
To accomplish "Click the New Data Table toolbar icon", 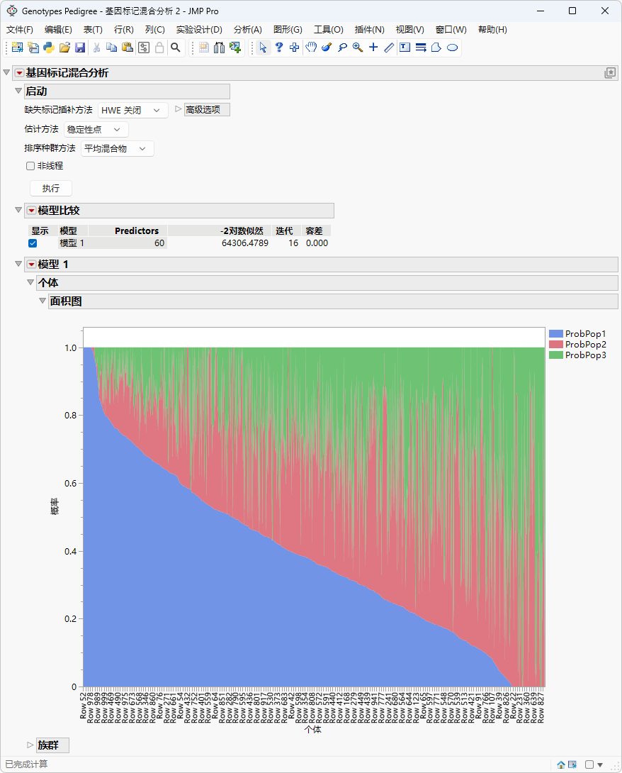I will coord(17,48).
